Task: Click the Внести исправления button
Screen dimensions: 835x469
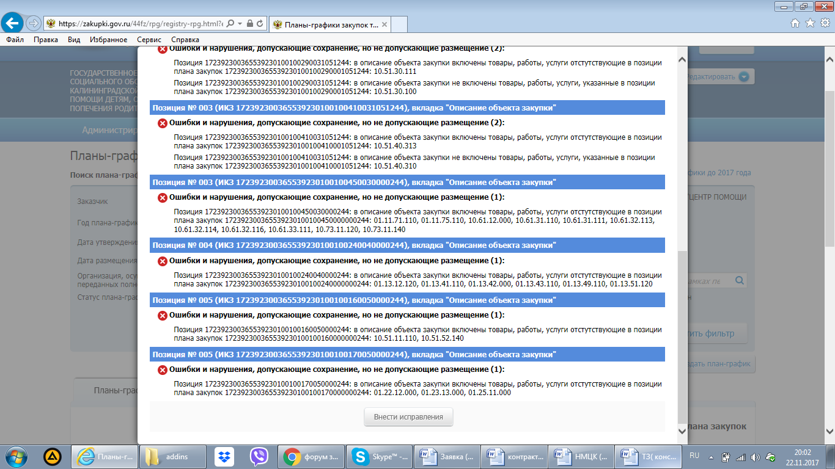Action: 408,417
